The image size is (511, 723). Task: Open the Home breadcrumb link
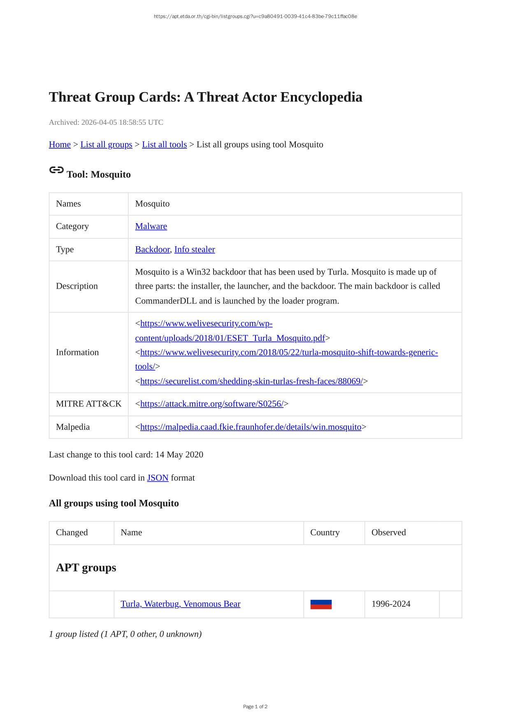coord(60,145)
